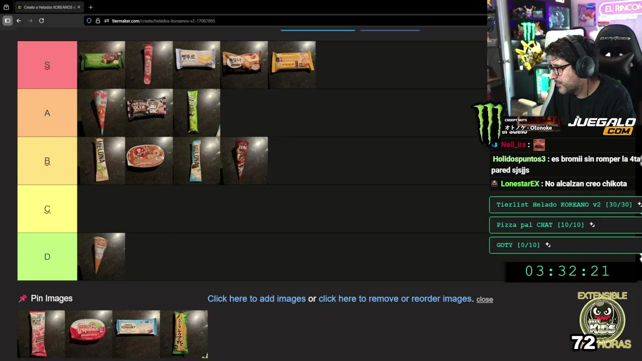Select the green popsicle in A tier

(x=197, y=113)
